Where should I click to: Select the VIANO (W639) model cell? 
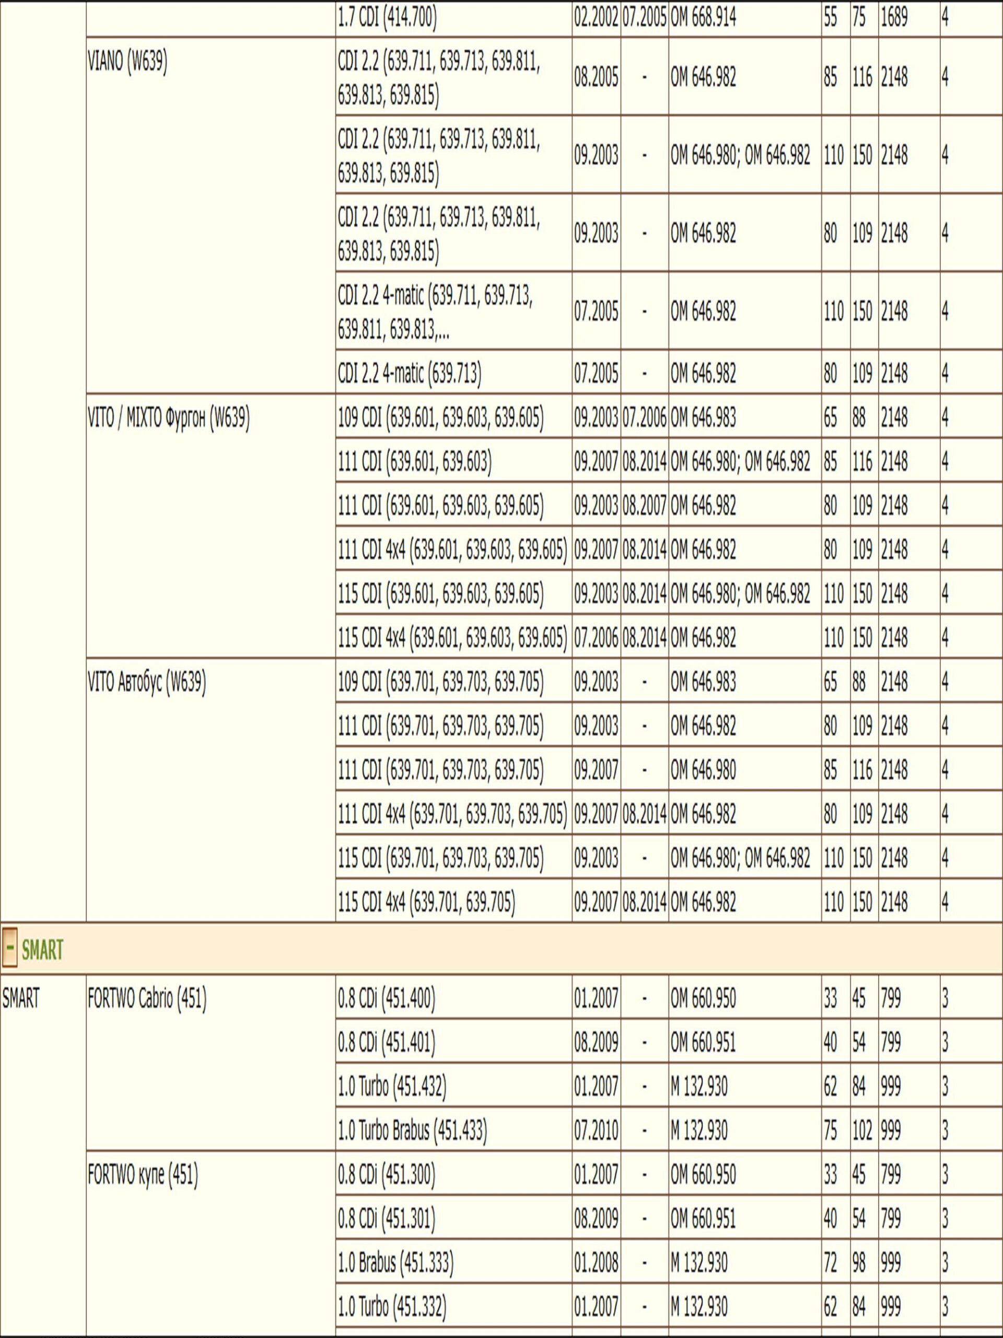(127, 62)
